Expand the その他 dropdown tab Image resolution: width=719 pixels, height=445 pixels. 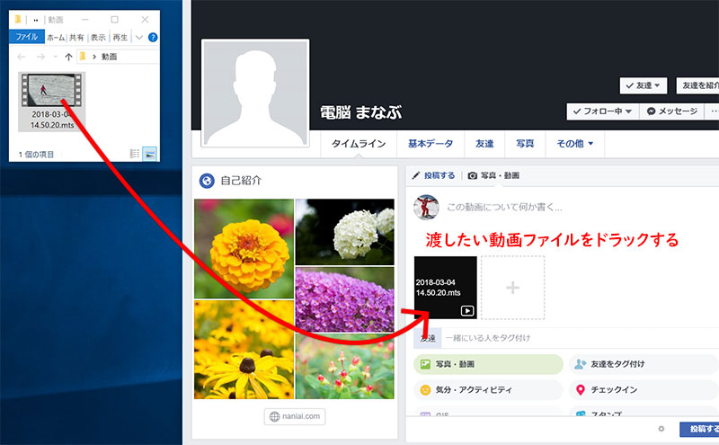coord(574,144)
